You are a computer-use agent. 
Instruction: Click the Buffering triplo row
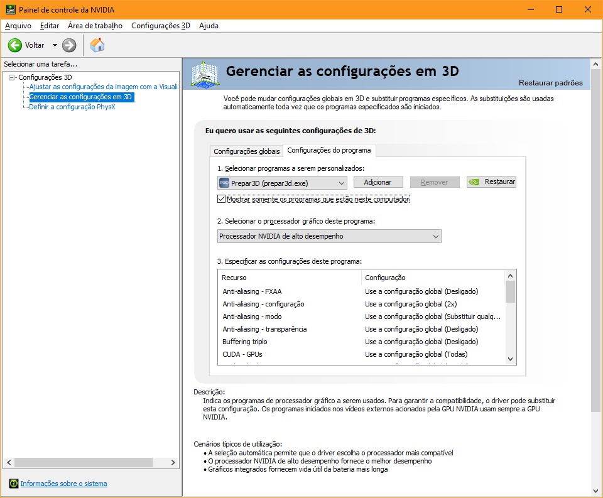coord(361,342)
